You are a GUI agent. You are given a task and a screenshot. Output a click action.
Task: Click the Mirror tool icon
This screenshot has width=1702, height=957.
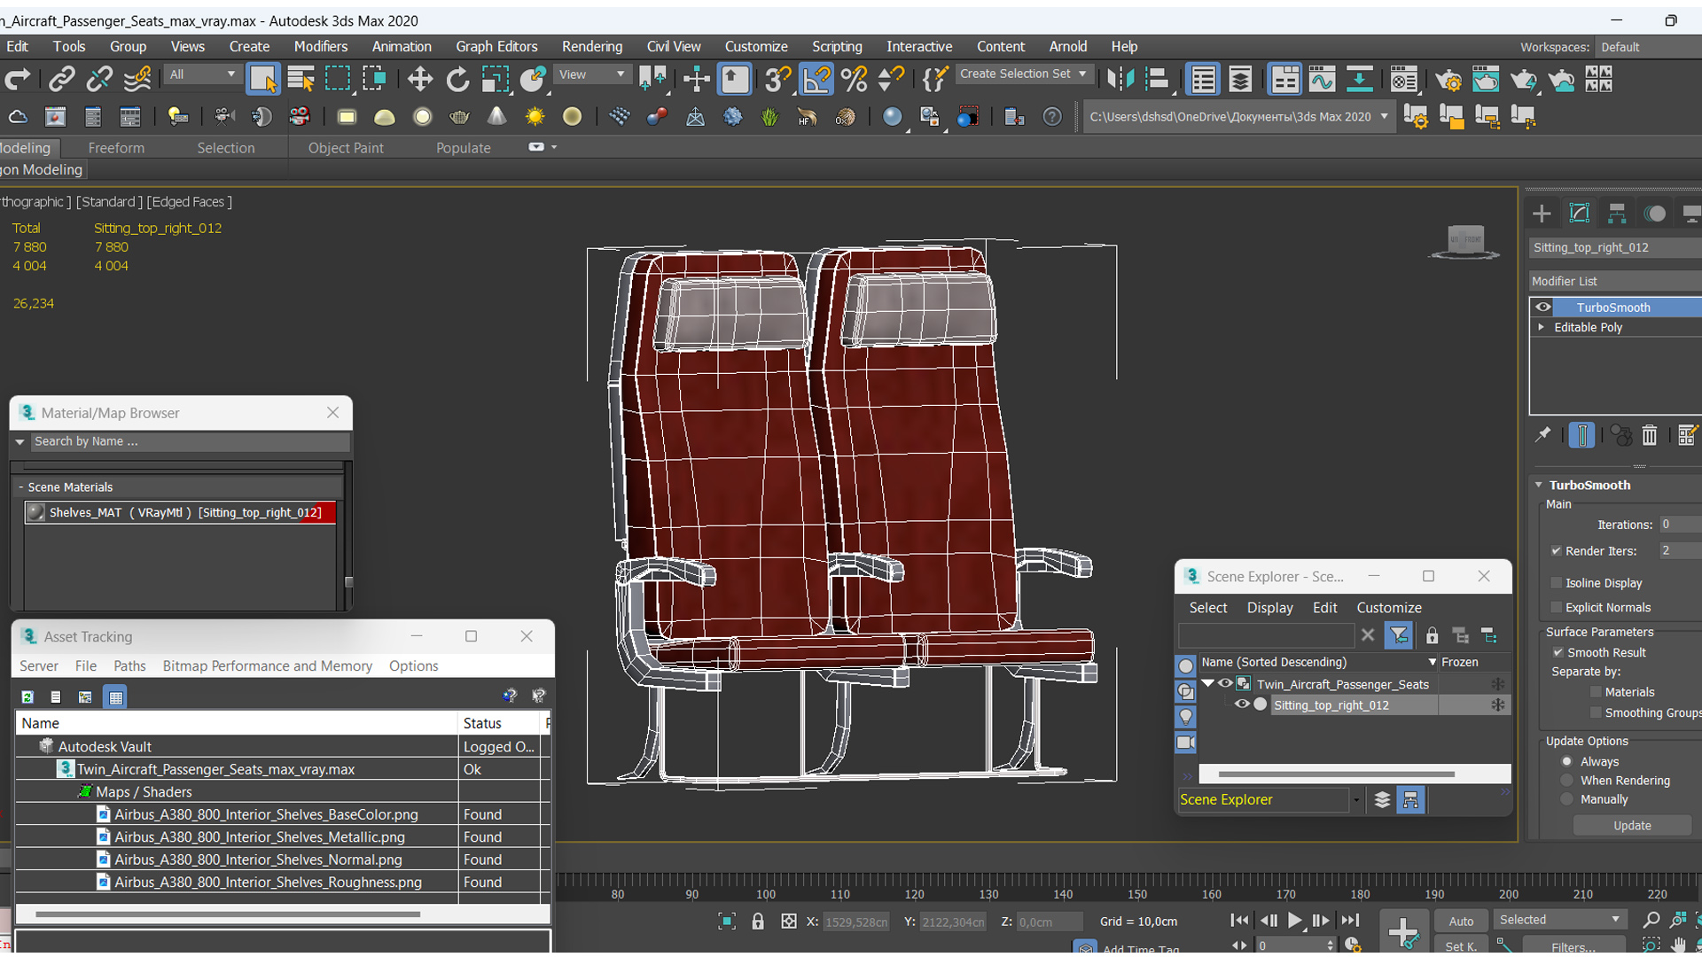[x=1120, y=80]
